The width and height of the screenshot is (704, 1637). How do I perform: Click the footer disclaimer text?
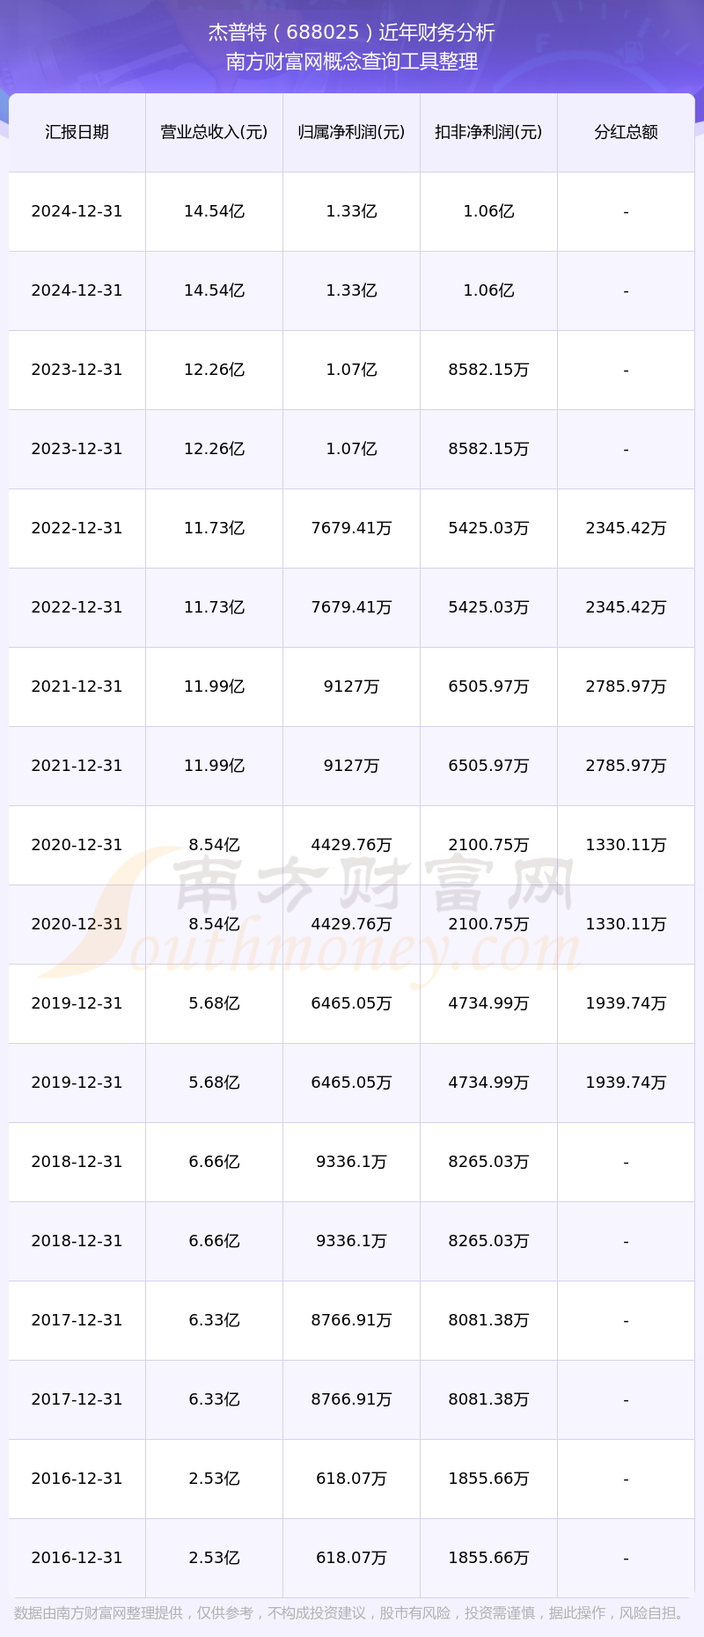pyautogui.click(x=352, y=1613)
